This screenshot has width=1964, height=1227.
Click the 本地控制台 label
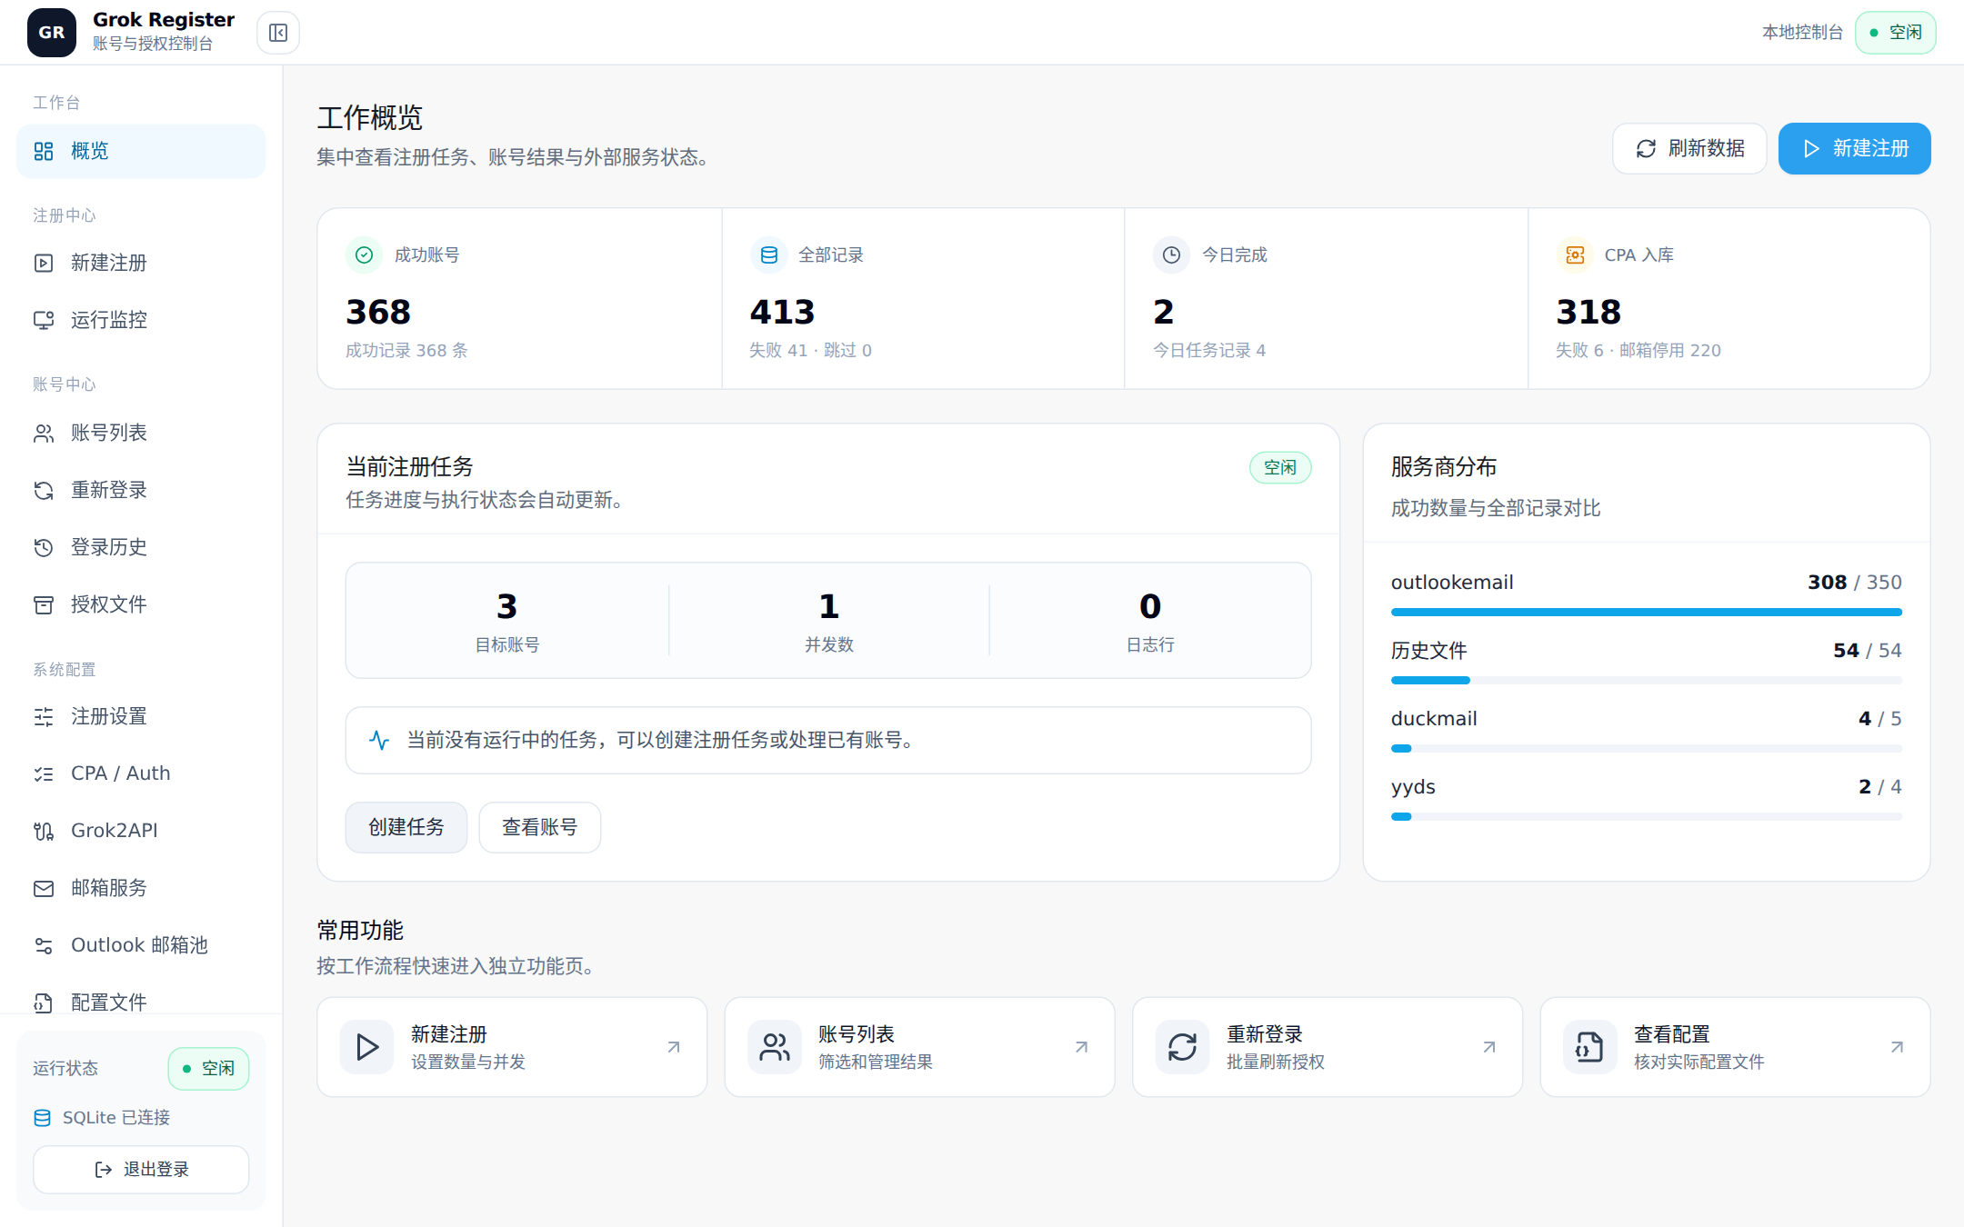(x=1802, y=33)
